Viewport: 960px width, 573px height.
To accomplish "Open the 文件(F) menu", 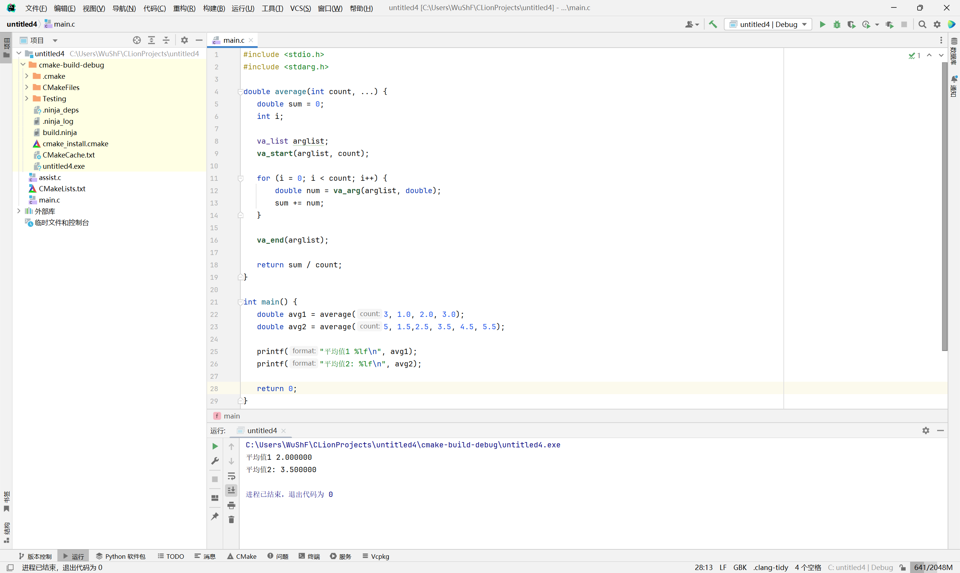I will pyautogui.click(x=36, y=8).
